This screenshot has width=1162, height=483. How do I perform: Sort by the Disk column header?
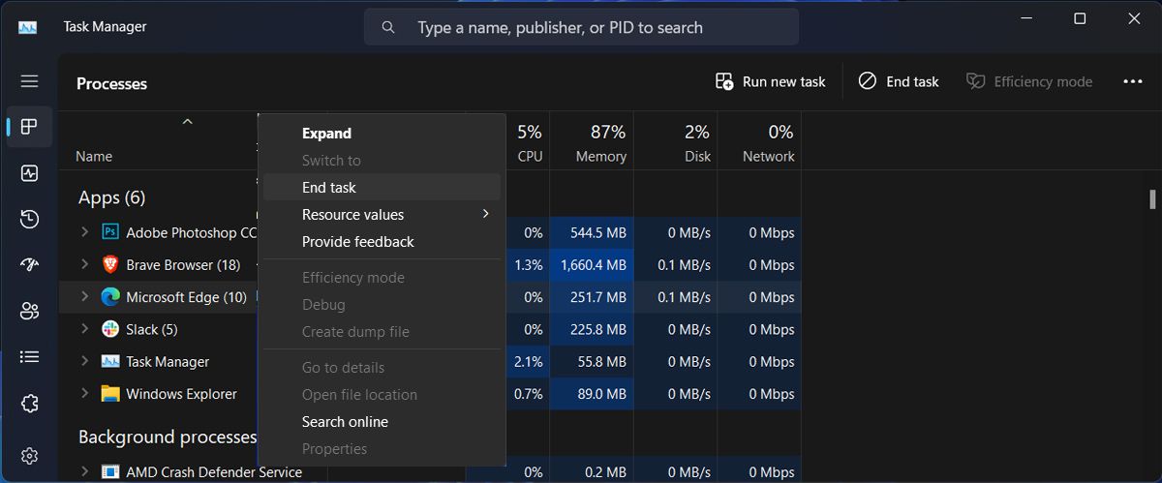(x=675, y=142)
